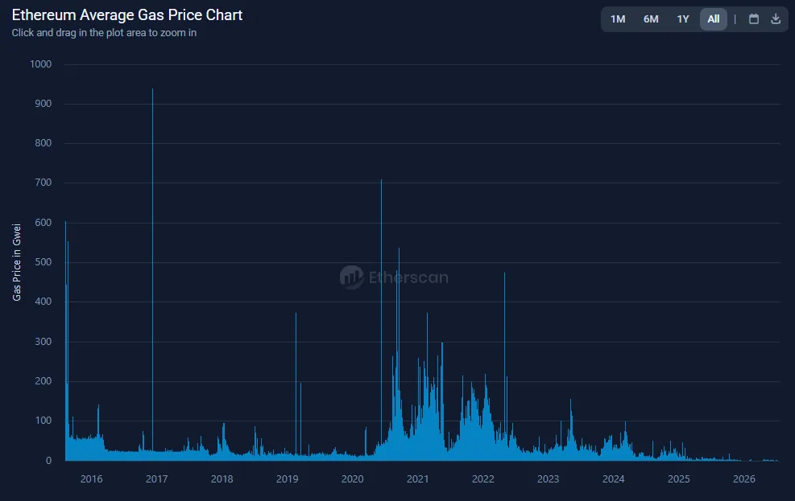Click the 2016 x-axis label
The width and height of the screenshot is (795, 501).
91,478
